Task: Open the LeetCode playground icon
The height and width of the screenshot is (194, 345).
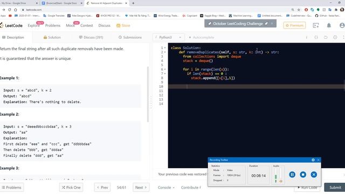Action: pos(316,25)
